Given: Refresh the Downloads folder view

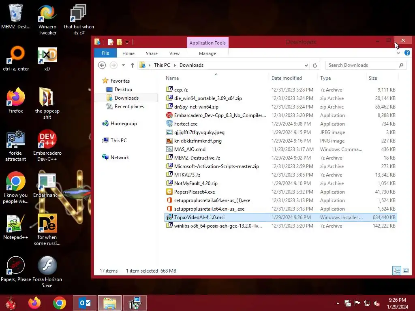Looking at the screenshot, I should coord(314,65).
